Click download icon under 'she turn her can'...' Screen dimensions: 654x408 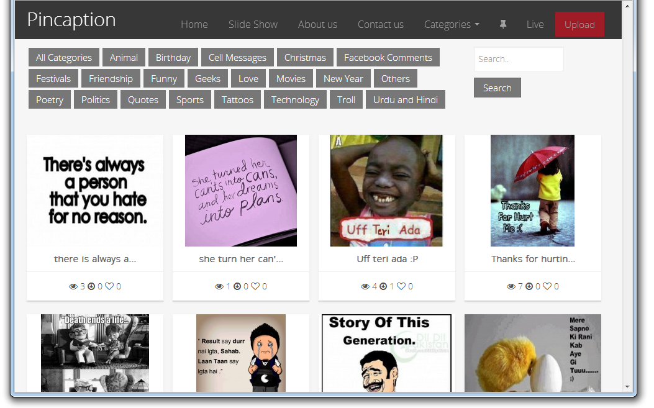(x=237, y=287)
